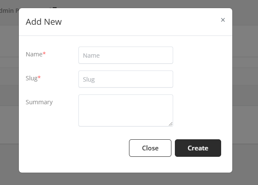Close the Add New dialog with X
The height and width of the screenshot is (185, 258).
pos(223,20)
